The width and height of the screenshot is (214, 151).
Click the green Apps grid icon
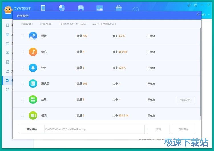[x=33, y=99]
